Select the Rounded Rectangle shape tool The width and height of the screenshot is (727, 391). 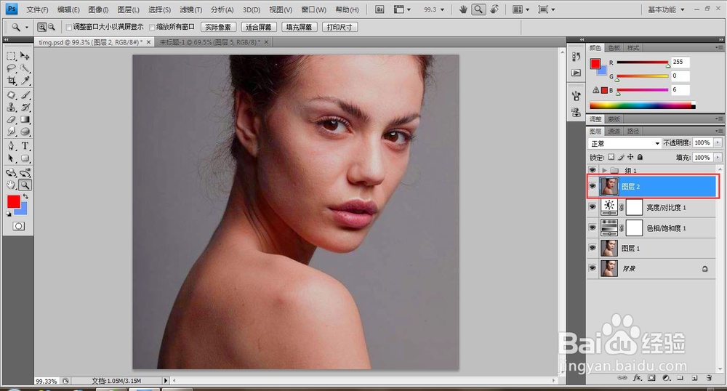click(x=25, y=158)
